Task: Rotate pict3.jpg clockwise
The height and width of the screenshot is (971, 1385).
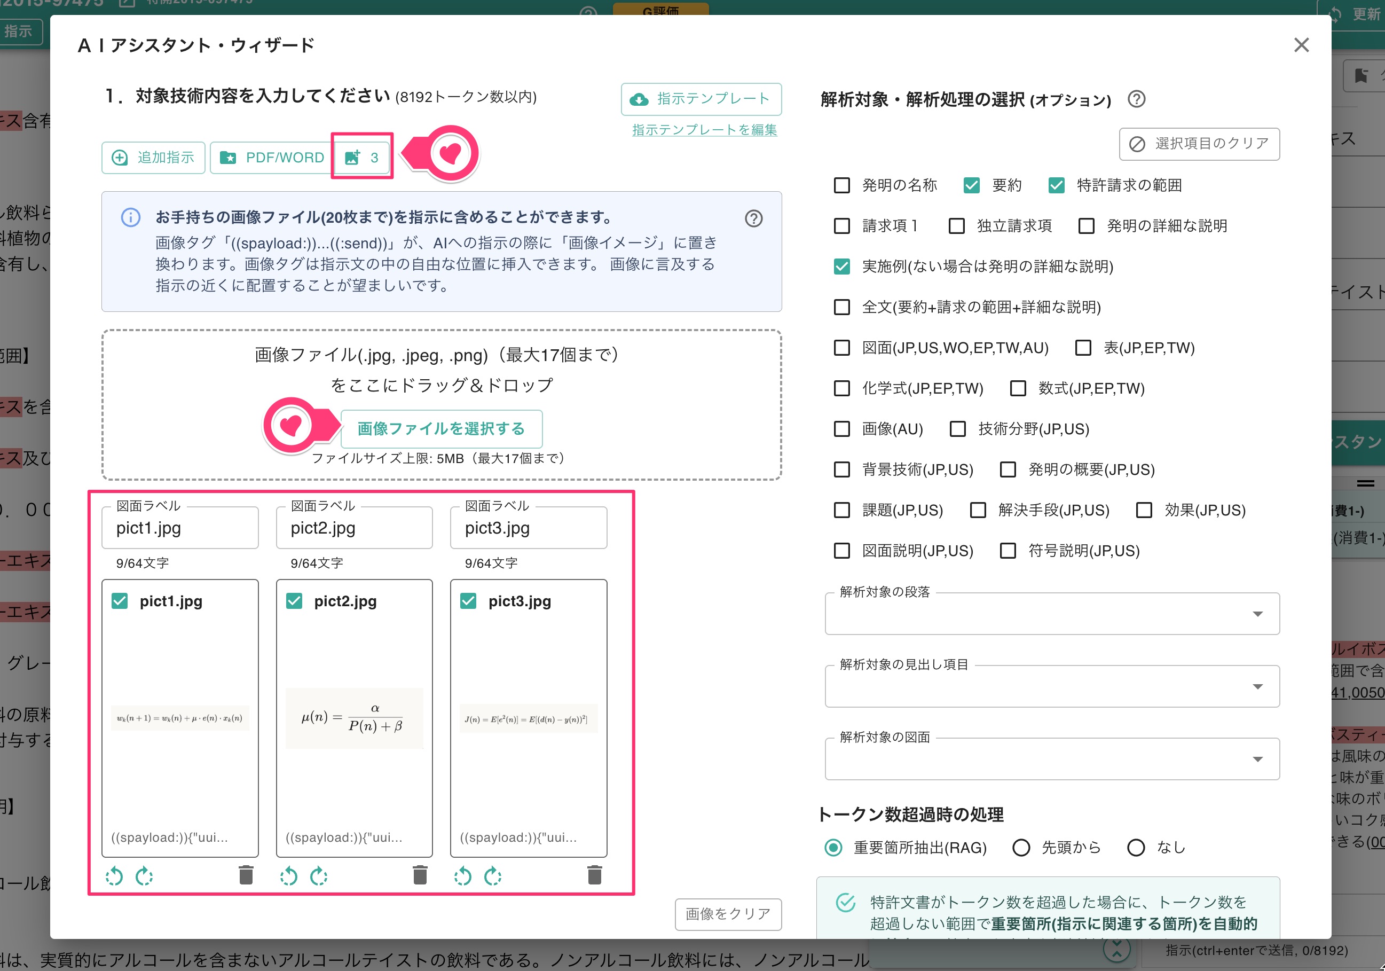Action: pyautogui.click(x=493, y=875)
